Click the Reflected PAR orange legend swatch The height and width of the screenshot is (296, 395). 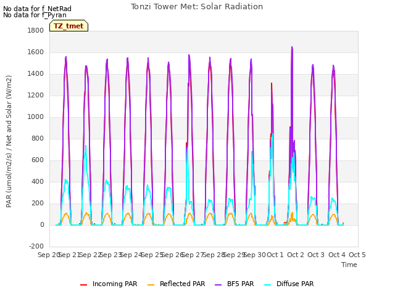click(151, 285)
